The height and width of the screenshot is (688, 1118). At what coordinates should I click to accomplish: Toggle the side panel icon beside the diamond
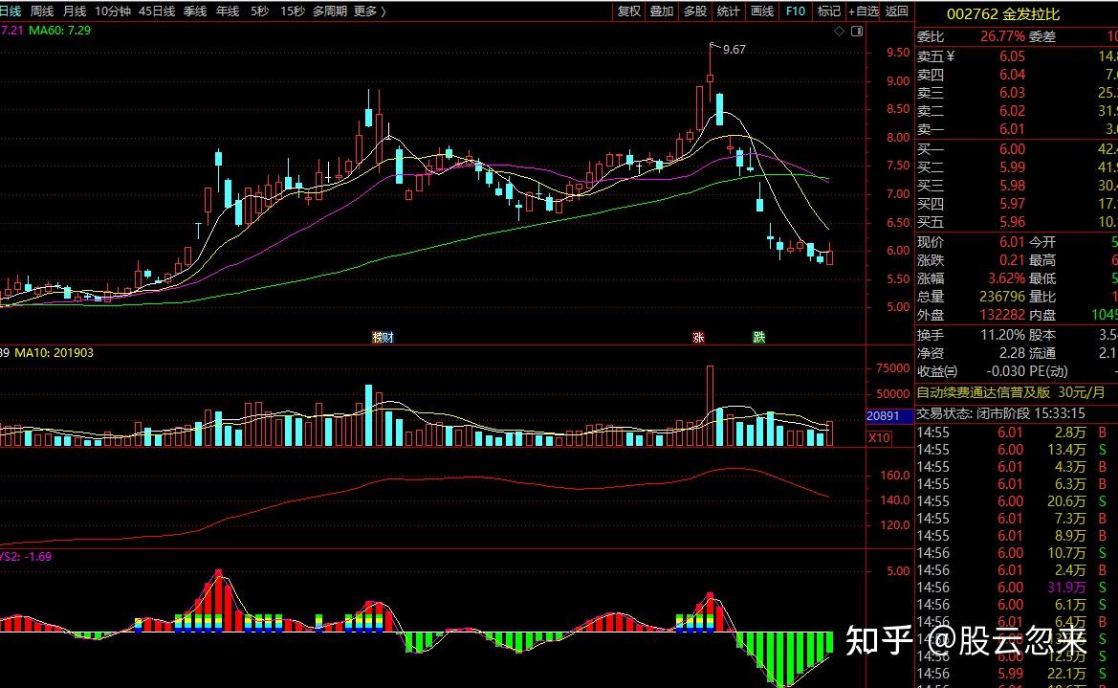(x=857, y=31)
